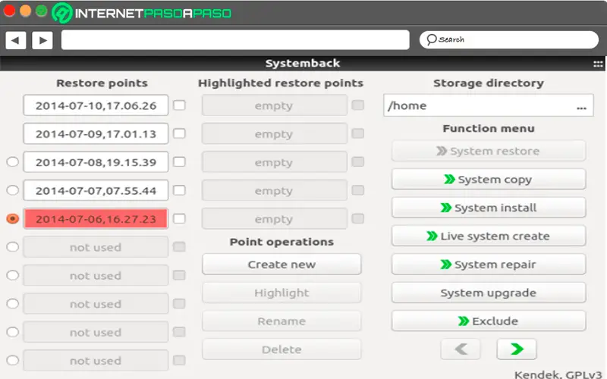This screenshot has height=379, width=607.
Task: Click the grey previous arrow button
Action: 461,349
